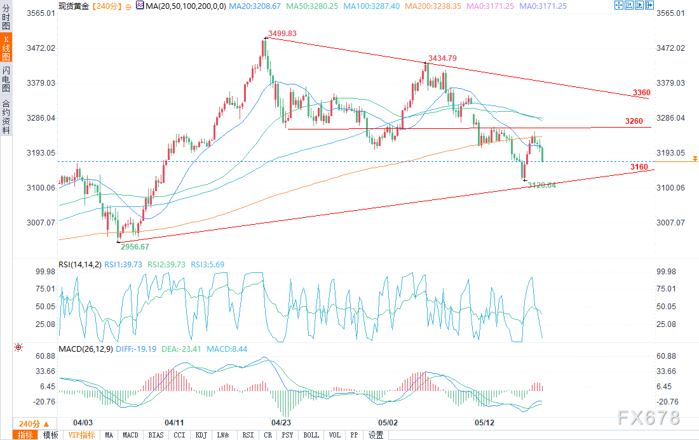Switch to 模板 bottom tab
The height and width of the screenshot is (440, 699).
click(x=50, y=435)
